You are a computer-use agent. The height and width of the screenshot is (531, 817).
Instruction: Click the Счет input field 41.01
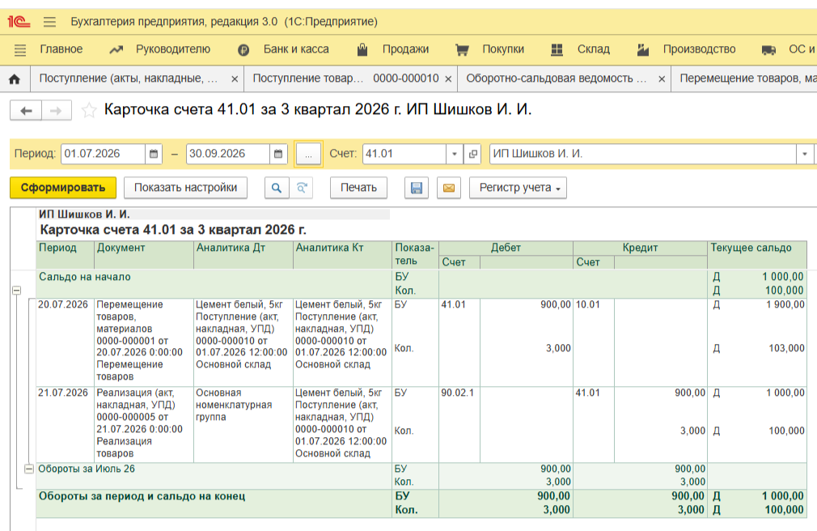[404, 154]
